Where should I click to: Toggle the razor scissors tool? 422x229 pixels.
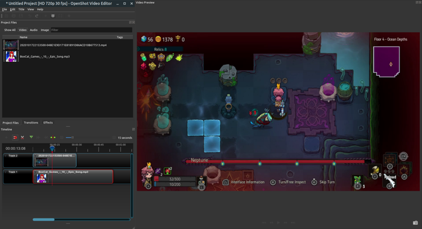23,138
